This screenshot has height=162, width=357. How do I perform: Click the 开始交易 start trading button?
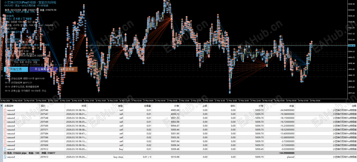point(16,69)
